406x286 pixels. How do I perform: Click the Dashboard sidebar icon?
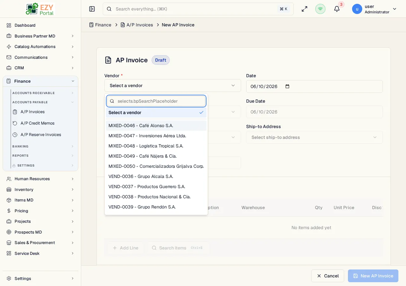point(9,25)
